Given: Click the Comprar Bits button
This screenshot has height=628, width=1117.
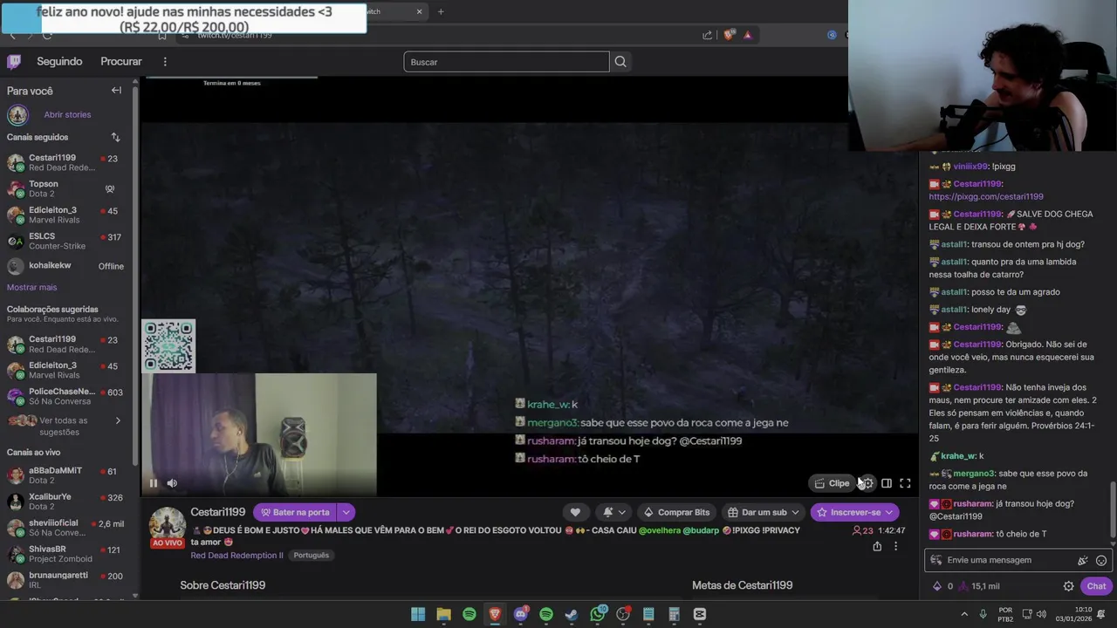Looking at the screenshot, I should click(675, 512).
